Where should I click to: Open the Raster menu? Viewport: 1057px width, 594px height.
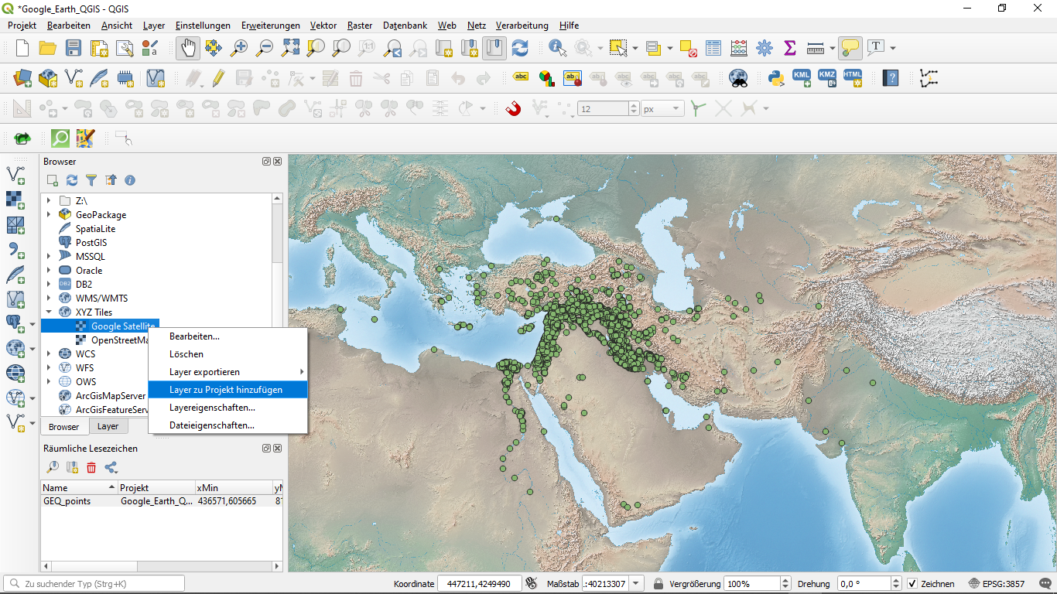(x=360, y=26)
